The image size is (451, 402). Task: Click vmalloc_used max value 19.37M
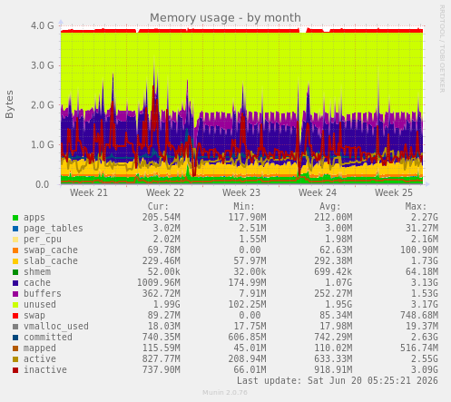coord(422,327)
